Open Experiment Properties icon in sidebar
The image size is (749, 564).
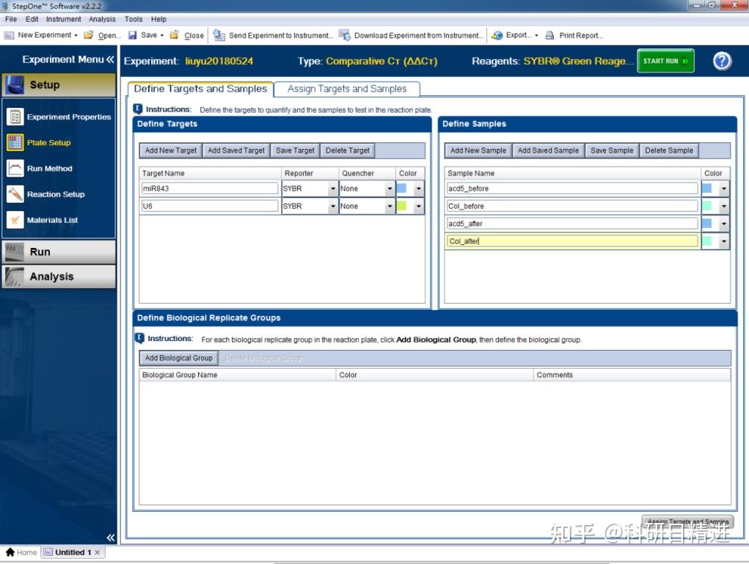tap(15, 117)
